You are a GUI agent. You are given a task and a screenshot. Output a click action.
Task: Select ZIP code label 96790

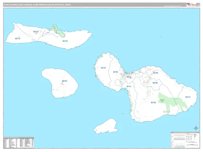(x=153, y=103)
